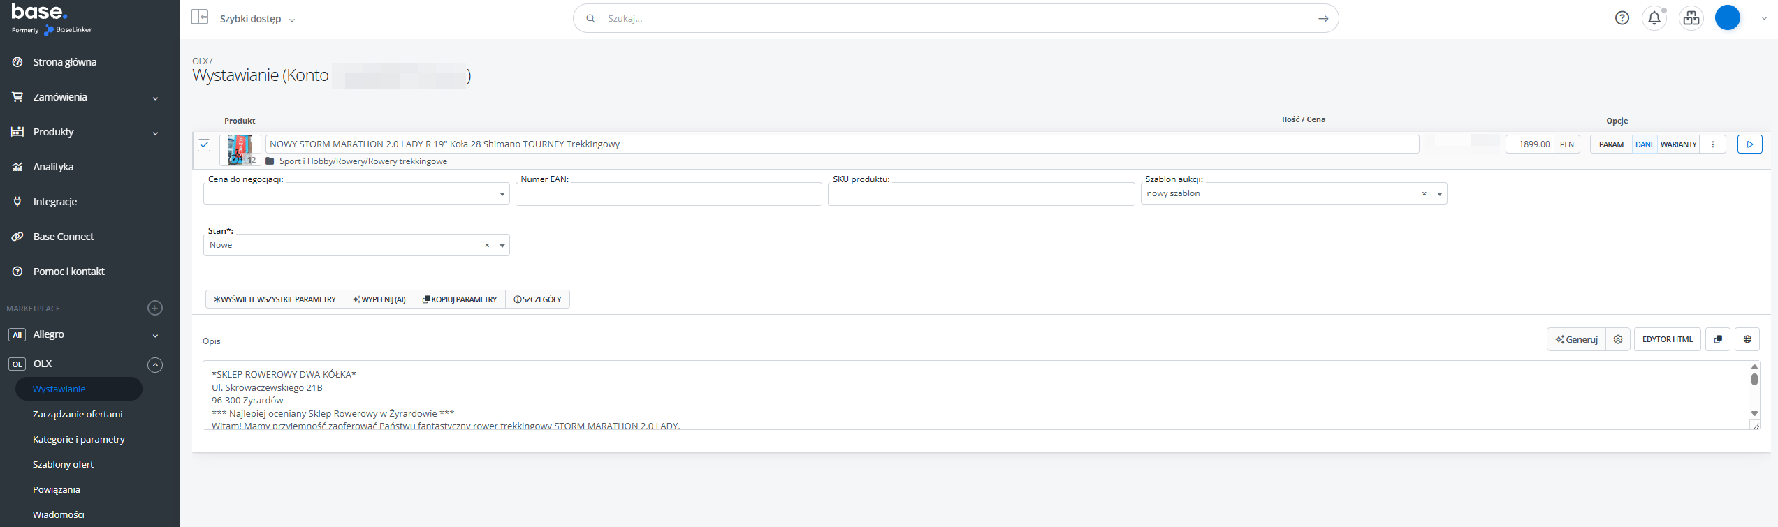
Task: Click the Wypełnij (AI) button
Action: point(379,299)
